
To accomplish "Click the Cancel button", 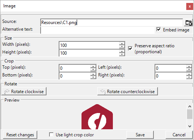I will 179,135.
